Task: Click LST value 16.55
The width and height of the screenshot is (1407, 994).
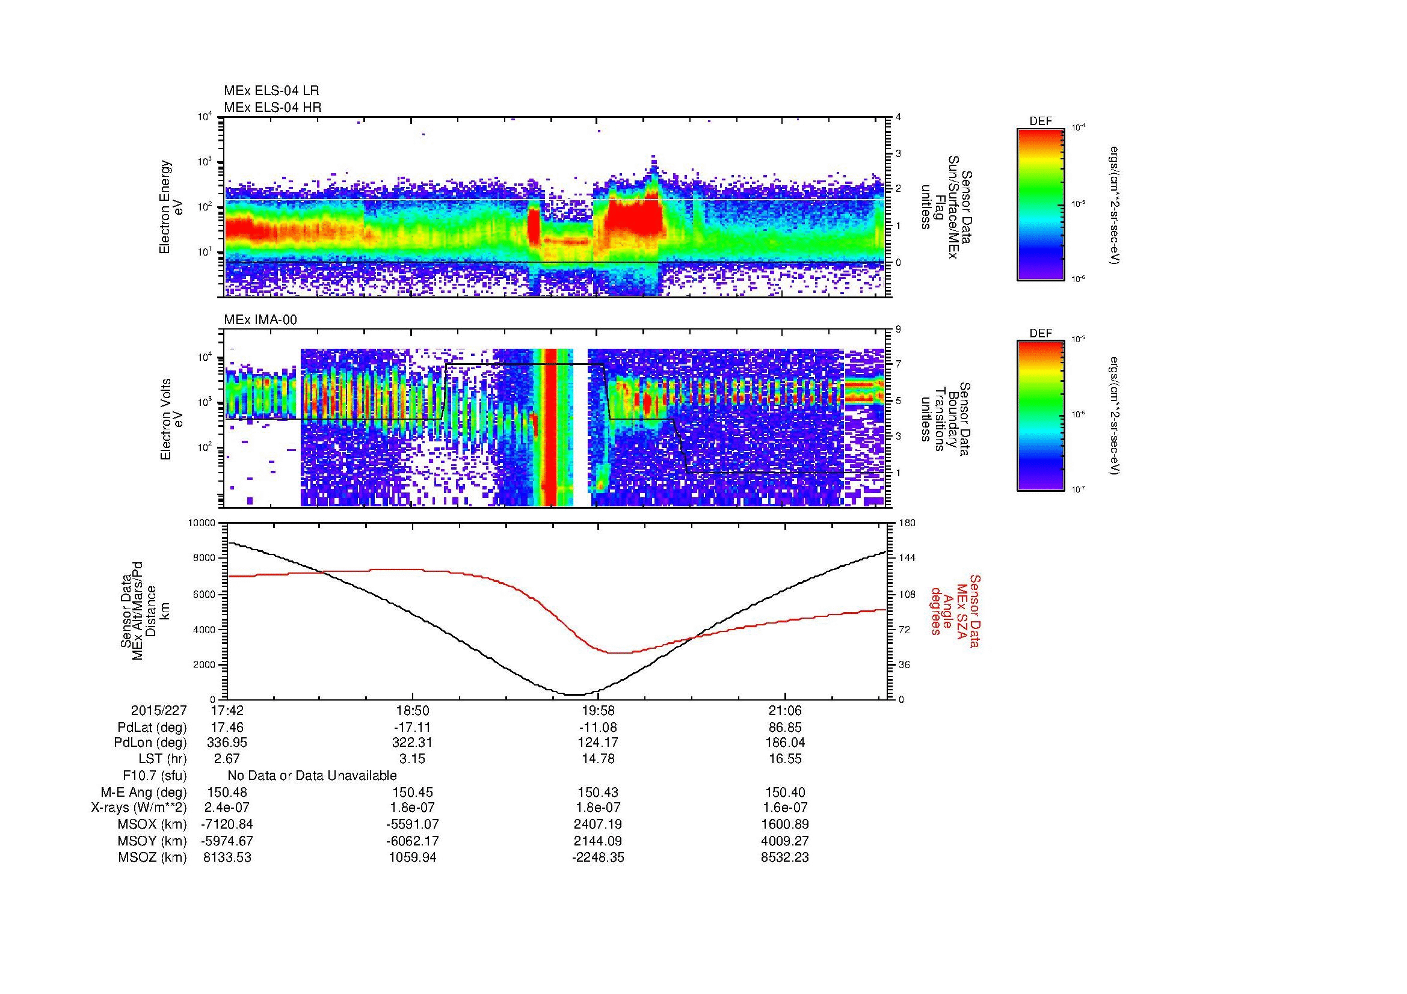Action: pyautogui.click(x=785, y=759)
